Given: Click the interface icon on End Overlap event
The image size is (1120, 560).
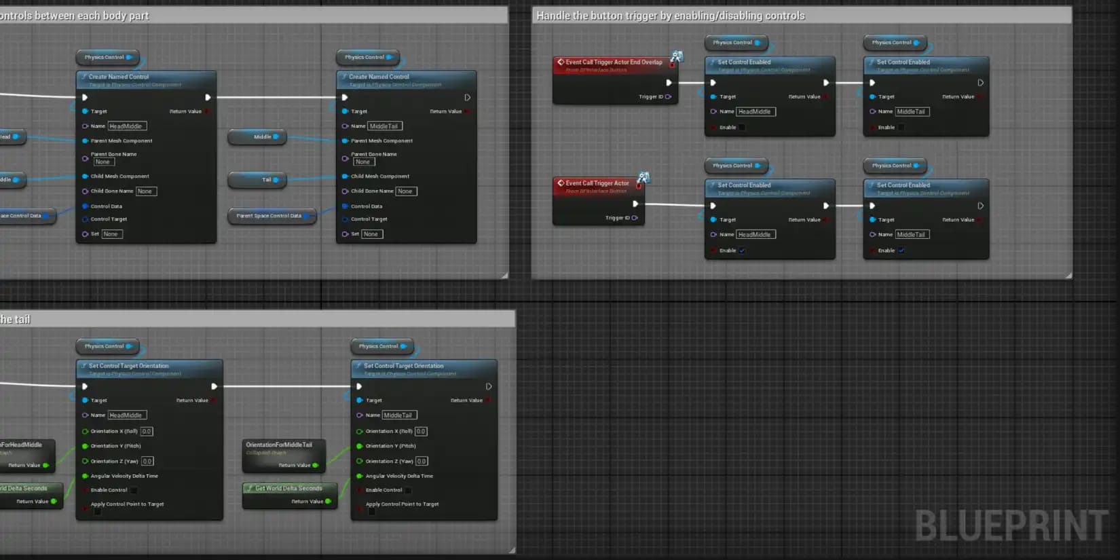Looking at the screenshot, I should (676, 56).
